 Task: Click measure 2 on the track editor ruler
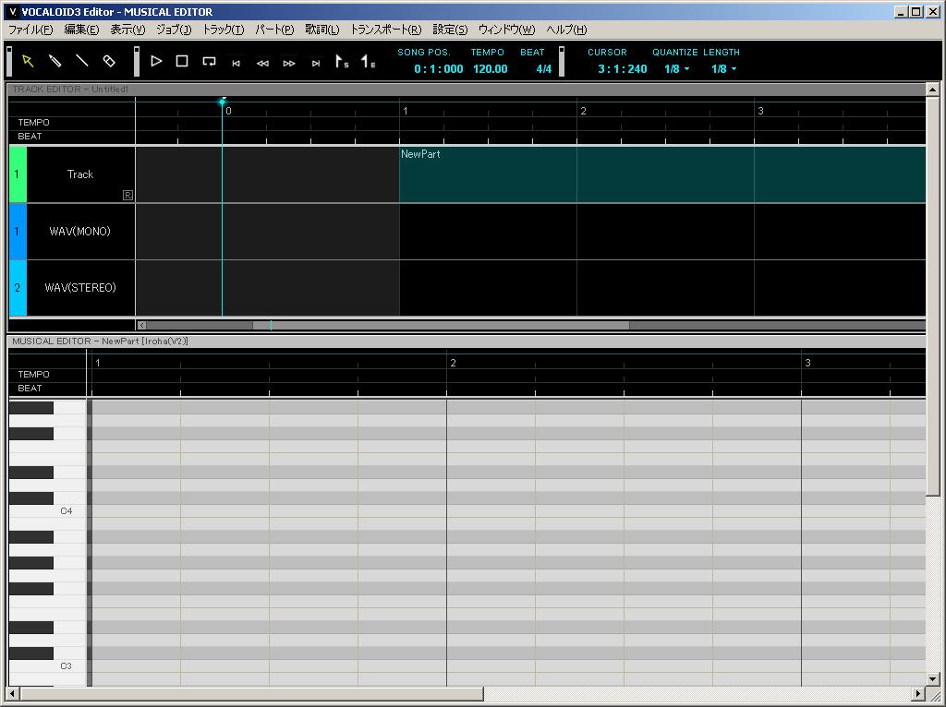[x=584, y=111]
